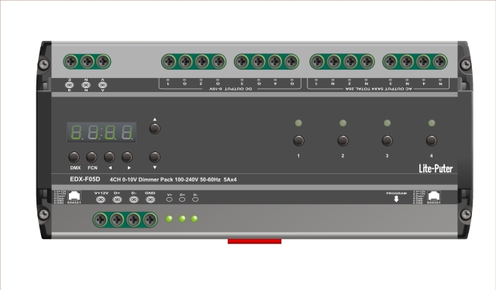This screenshot has width=496, height=290.
Task: Click the channel 1 indicator LED
Action: coord(298,123)
